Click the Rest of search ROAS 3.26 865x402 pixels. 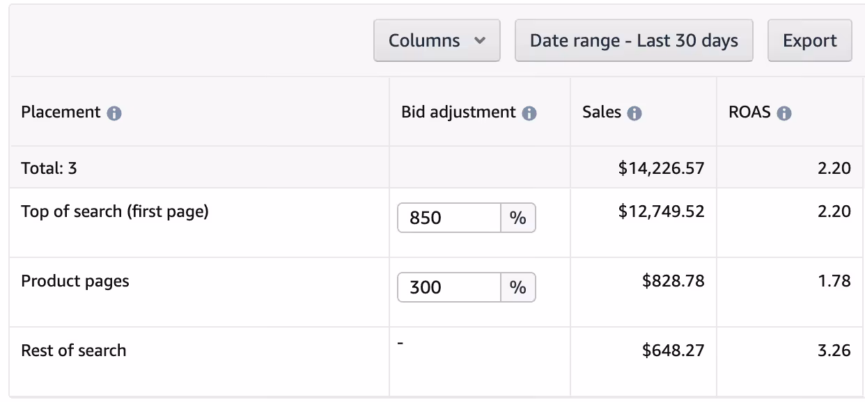834,350
